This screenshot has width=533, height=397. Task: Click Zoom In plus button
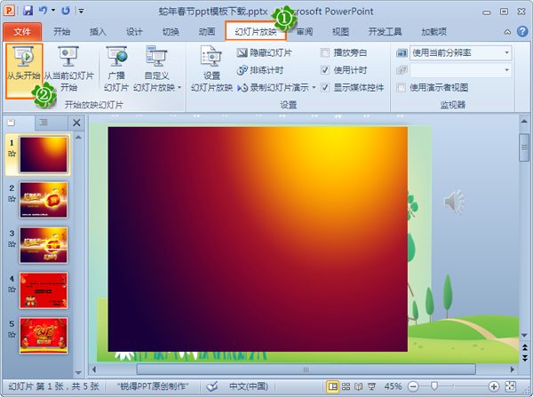coord(494,386)
